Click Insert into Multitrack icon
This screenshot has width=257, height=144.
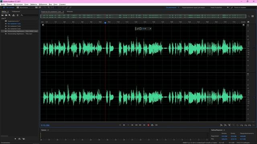(x=14, y=15)
